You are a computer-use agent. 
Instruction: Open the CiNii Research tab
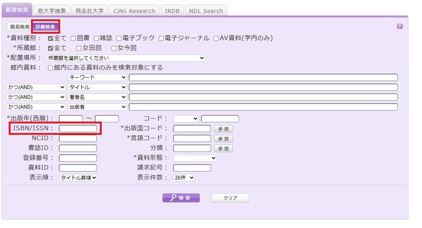(135, 11)
